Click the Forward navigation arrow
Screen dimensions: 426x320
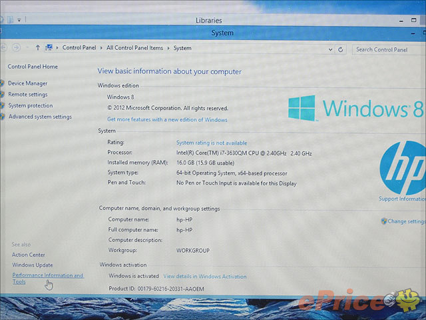pos(17,48)
